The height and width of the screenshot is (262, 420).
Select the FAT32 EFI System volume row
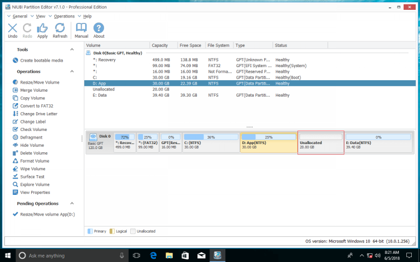250,65
